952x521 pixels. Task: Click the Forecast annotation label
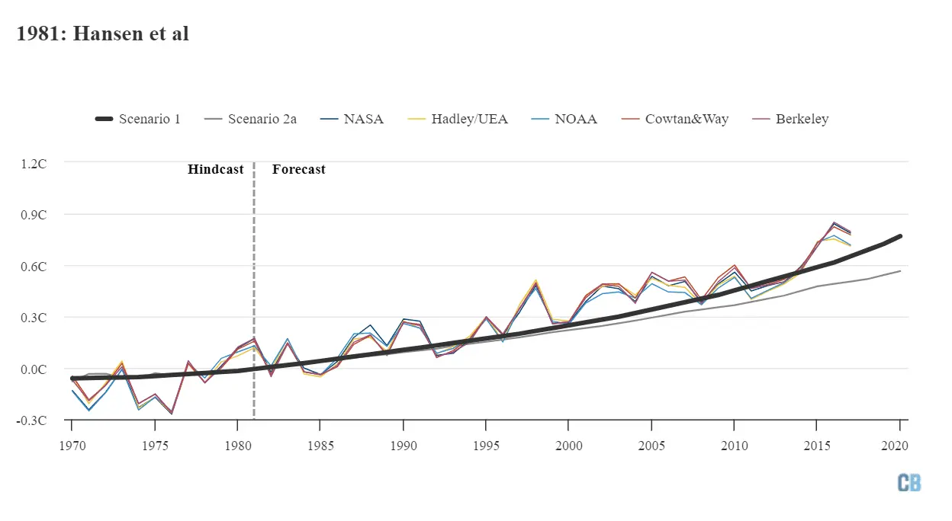click(299, 169)
